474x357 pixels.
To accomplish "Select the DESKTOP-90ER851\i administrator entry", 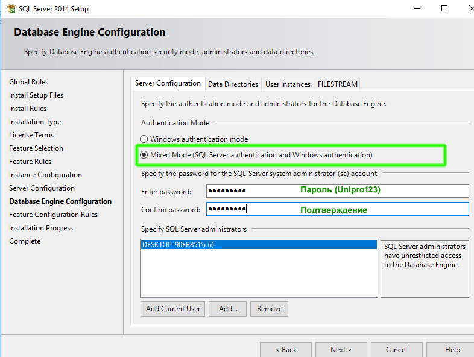I will pos(259,245).
